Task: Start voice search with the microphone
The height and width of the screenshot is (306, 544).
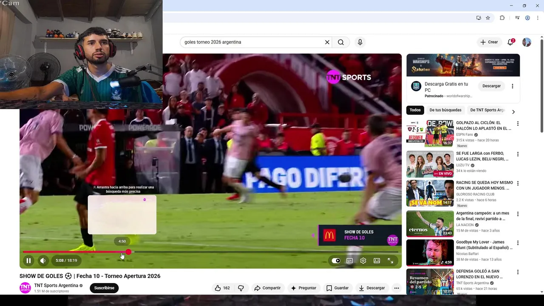Action: pos(360,42)
